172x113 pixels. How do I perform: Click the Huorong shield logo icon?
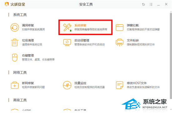(x=7, y=4)
